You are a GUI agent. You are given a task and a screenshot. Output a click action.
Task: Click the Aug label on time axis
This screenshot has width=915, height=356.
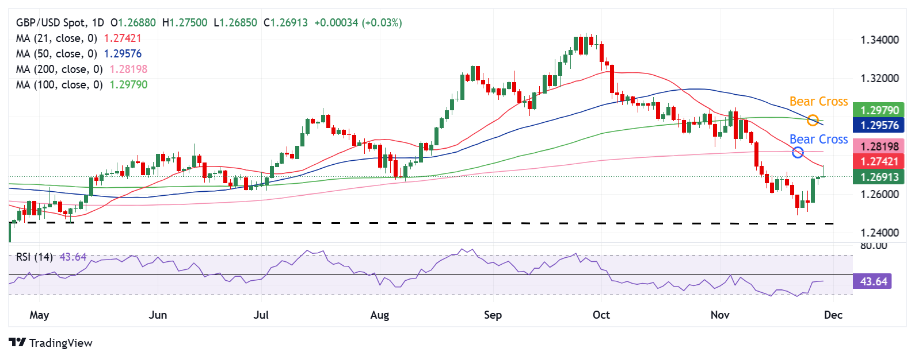[x=380, y=315]
